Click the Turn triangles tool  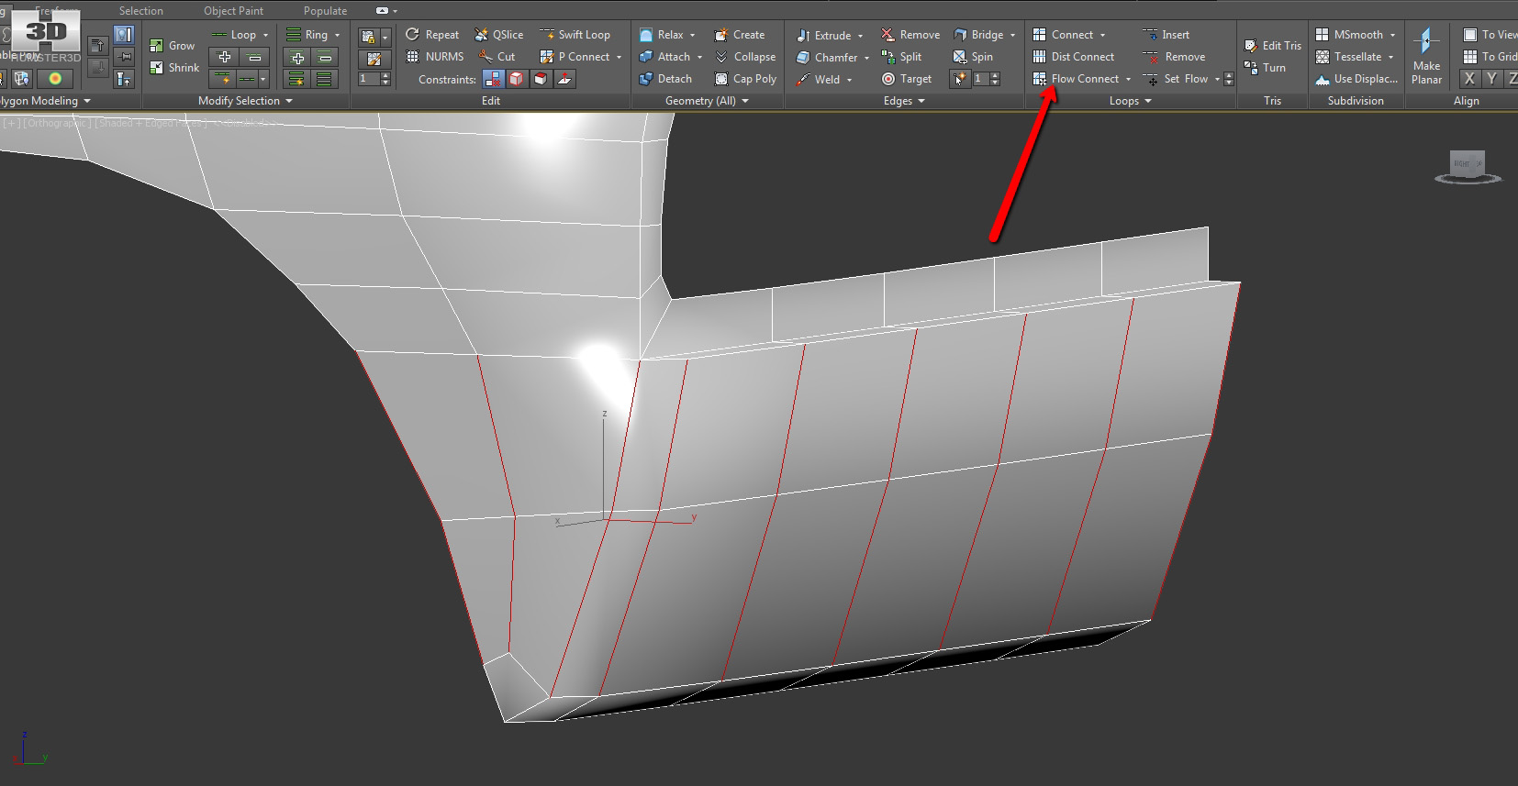tap(1265, 68)
